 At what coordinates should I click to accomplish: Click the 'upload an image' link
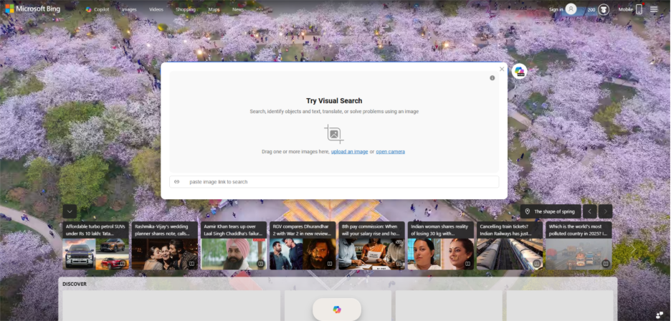pyautogui.click(x=349, y=151)
